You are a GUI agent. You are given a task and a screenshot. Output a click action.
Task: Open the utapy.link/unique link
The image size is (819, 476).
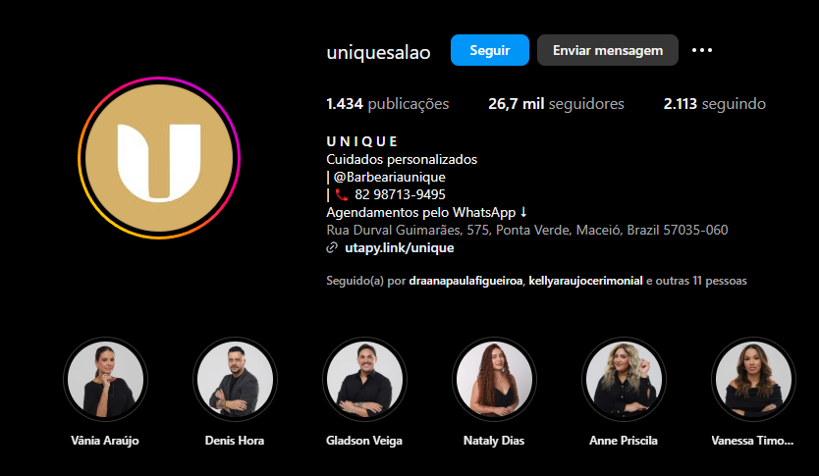click(400, 248)
